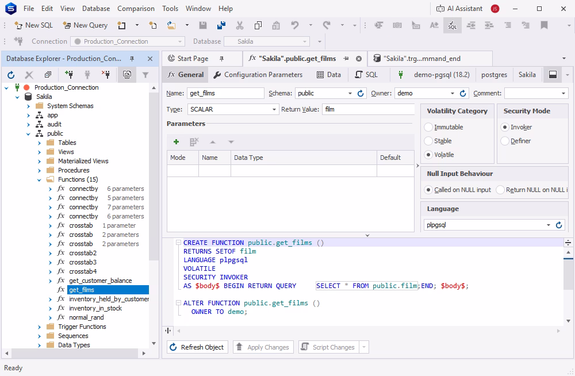Refresh the Schema list icon
The height and width of the screenshot is (376, 575).
361,93
